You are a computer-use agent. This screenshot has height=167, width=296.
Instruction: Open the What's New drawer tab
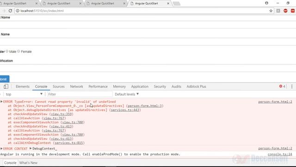[x=28, y=163]
